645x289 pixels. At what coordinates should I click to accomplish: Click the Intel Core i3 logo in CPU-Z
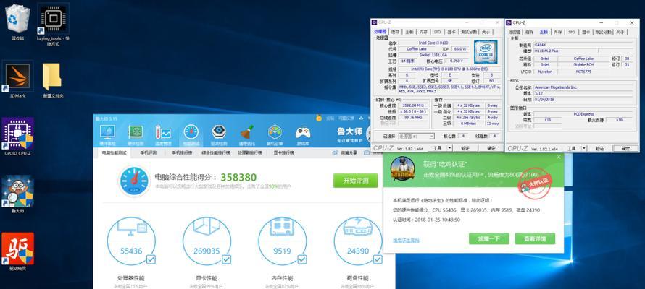pyautogui.click(x=486, y=51)
